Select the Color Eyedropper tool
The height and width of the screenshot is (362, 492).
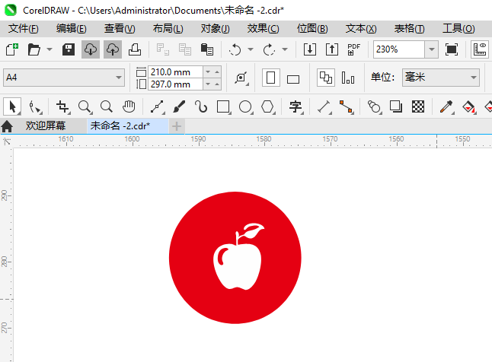[x=446, y=106]
